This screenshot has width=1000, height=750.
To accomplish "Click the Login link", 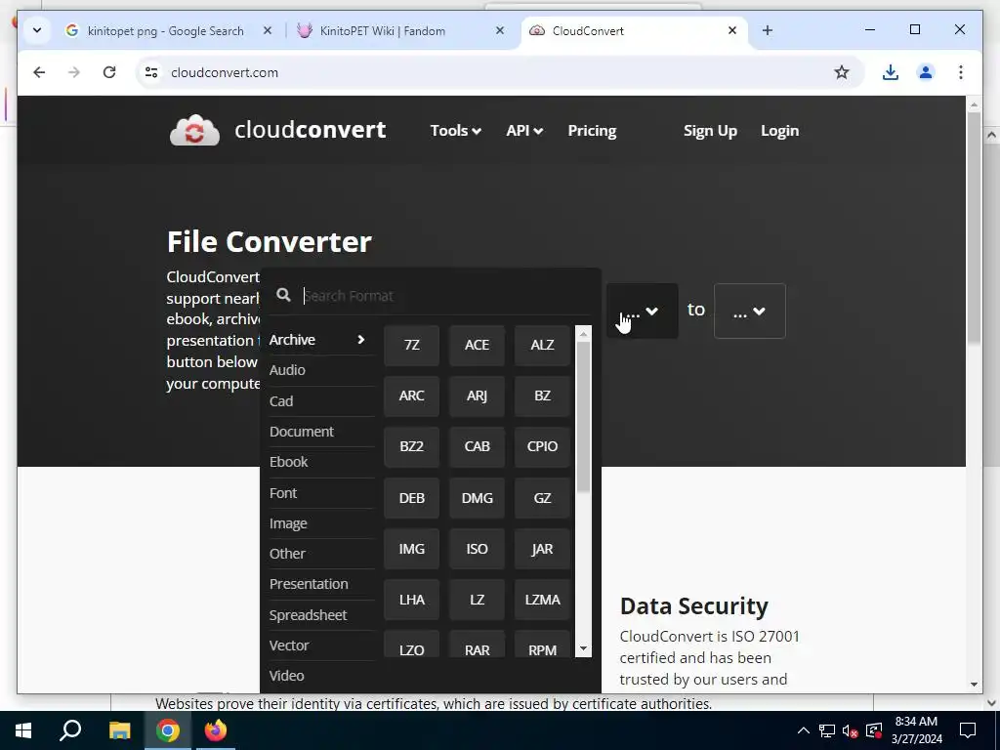I will tap(779, 131).
